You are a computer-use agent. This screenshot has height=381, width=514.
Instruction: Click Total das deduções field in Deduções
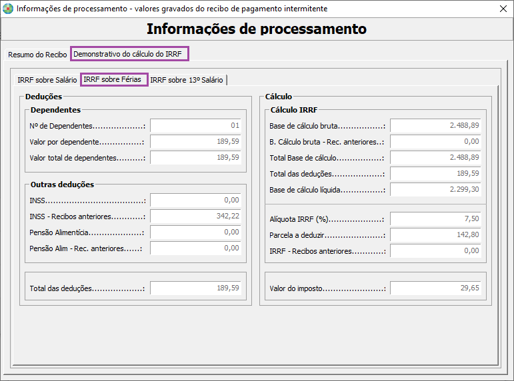coord(196,288)
